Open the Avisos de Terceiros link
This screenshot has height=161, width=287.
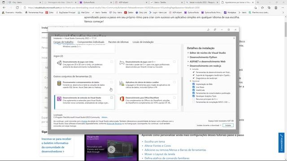114,123
